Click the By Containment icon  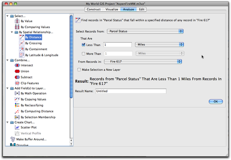(22, 49)
